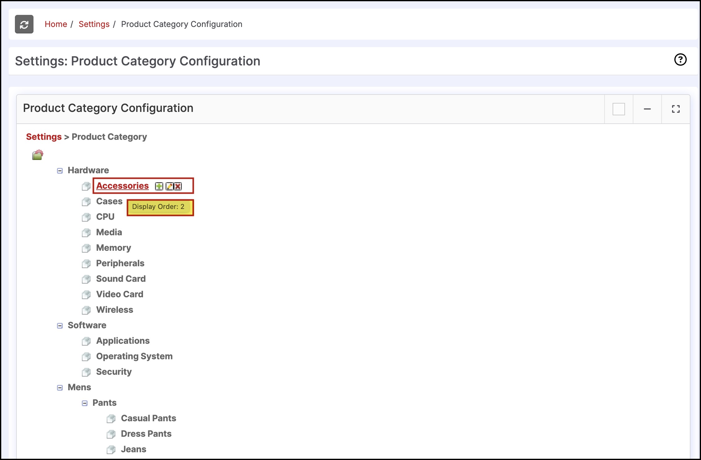The height and width of the screenshot is (460, 701).
Task: Click the document icon beside Wireless
Action: pos(86,310)
